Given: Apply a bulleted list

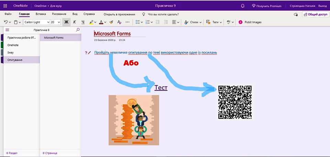Looking at the screenshot, I should point(137,22).
